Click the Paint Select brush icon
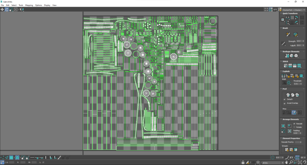 tap(59, 158)
